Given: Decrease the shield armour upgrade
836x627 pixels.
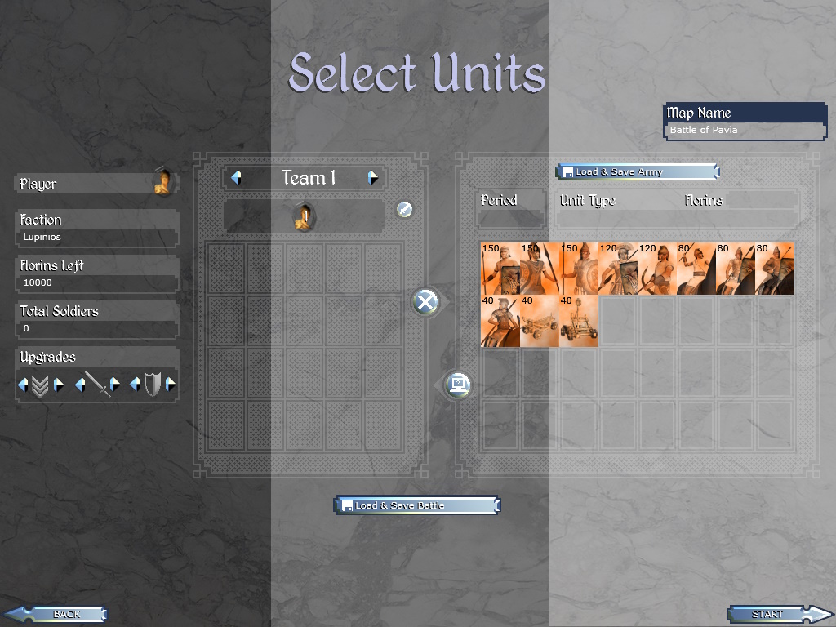Looking at the screenshot, I should 136,385.
